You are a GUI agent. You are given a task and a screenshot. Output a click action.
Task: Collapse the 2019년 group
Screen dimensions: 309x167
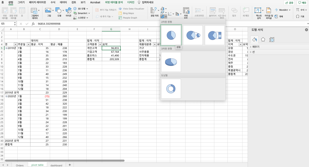coord(6,48)
